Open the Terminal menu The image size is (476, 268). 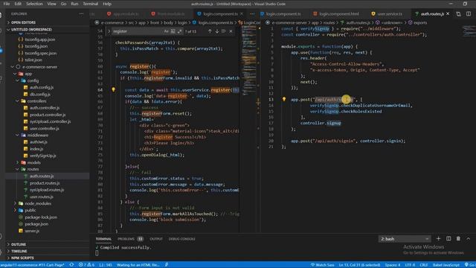pos(91,4)
